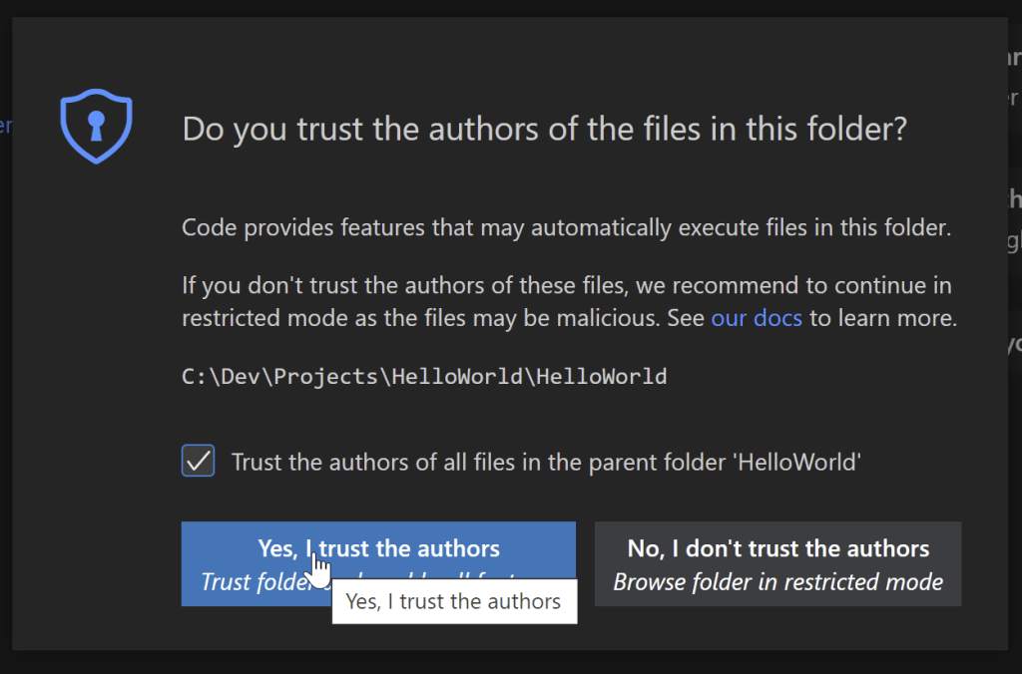This screenshot has width=1022, height=674.
Task: Click the blue shield workspace trust icon
Action: click(x=96, y=126)
